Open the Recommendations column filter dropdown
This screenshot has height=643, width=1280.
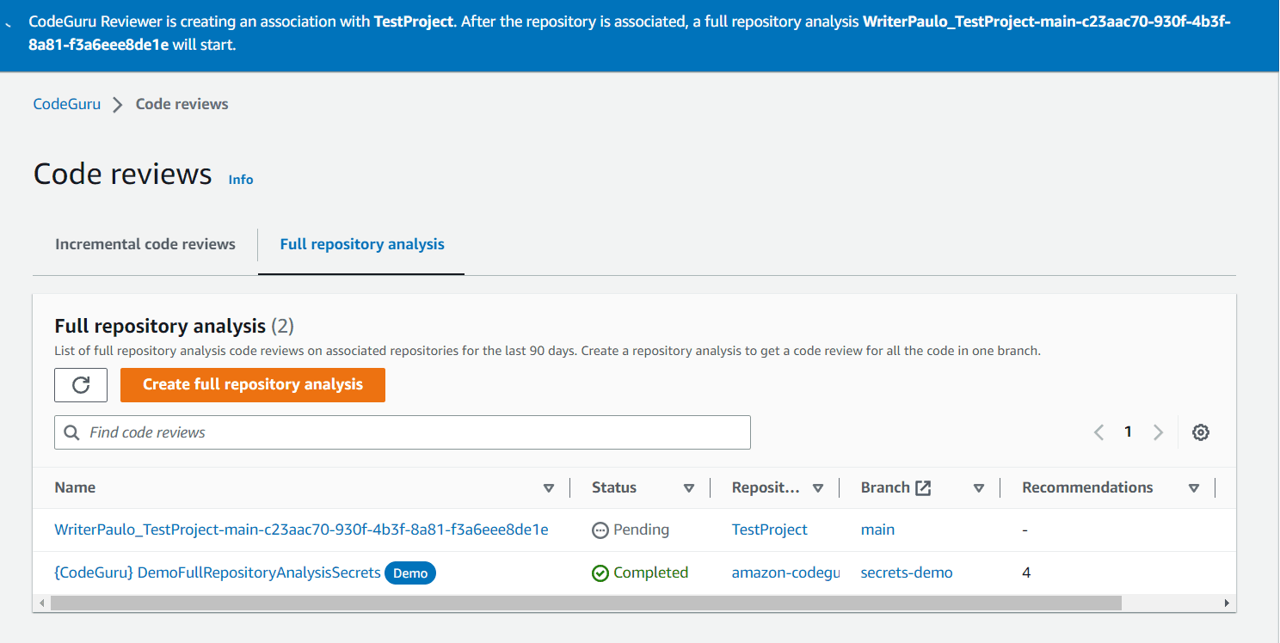click(x=1195, y=487)
